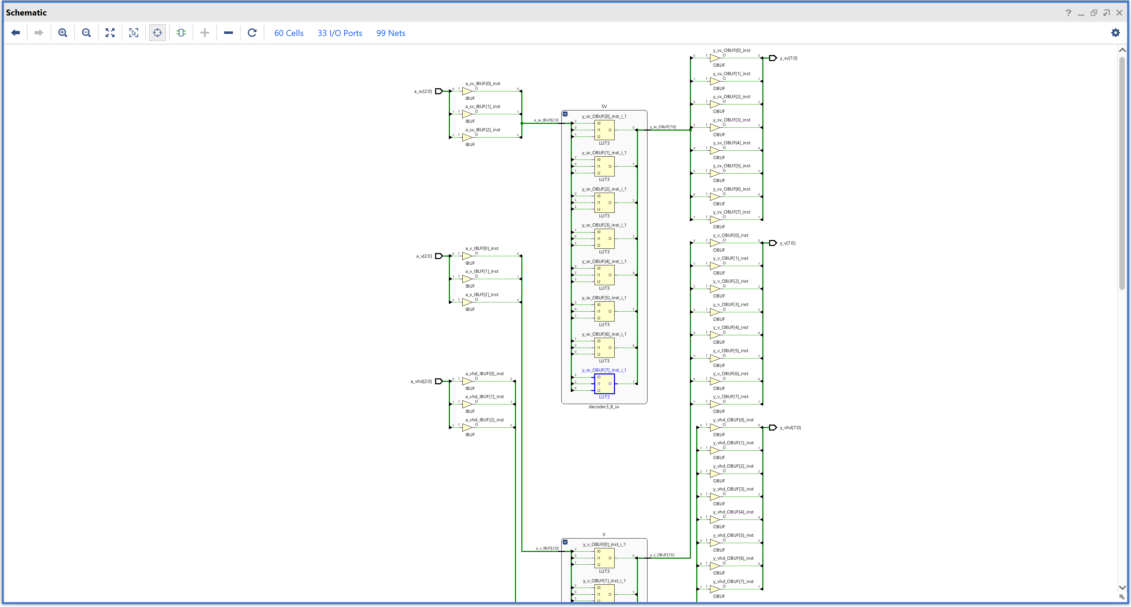Screen dimensions: 1131x607
Task: Click the zoom out magnifier icon
Action: pos(87,33)
